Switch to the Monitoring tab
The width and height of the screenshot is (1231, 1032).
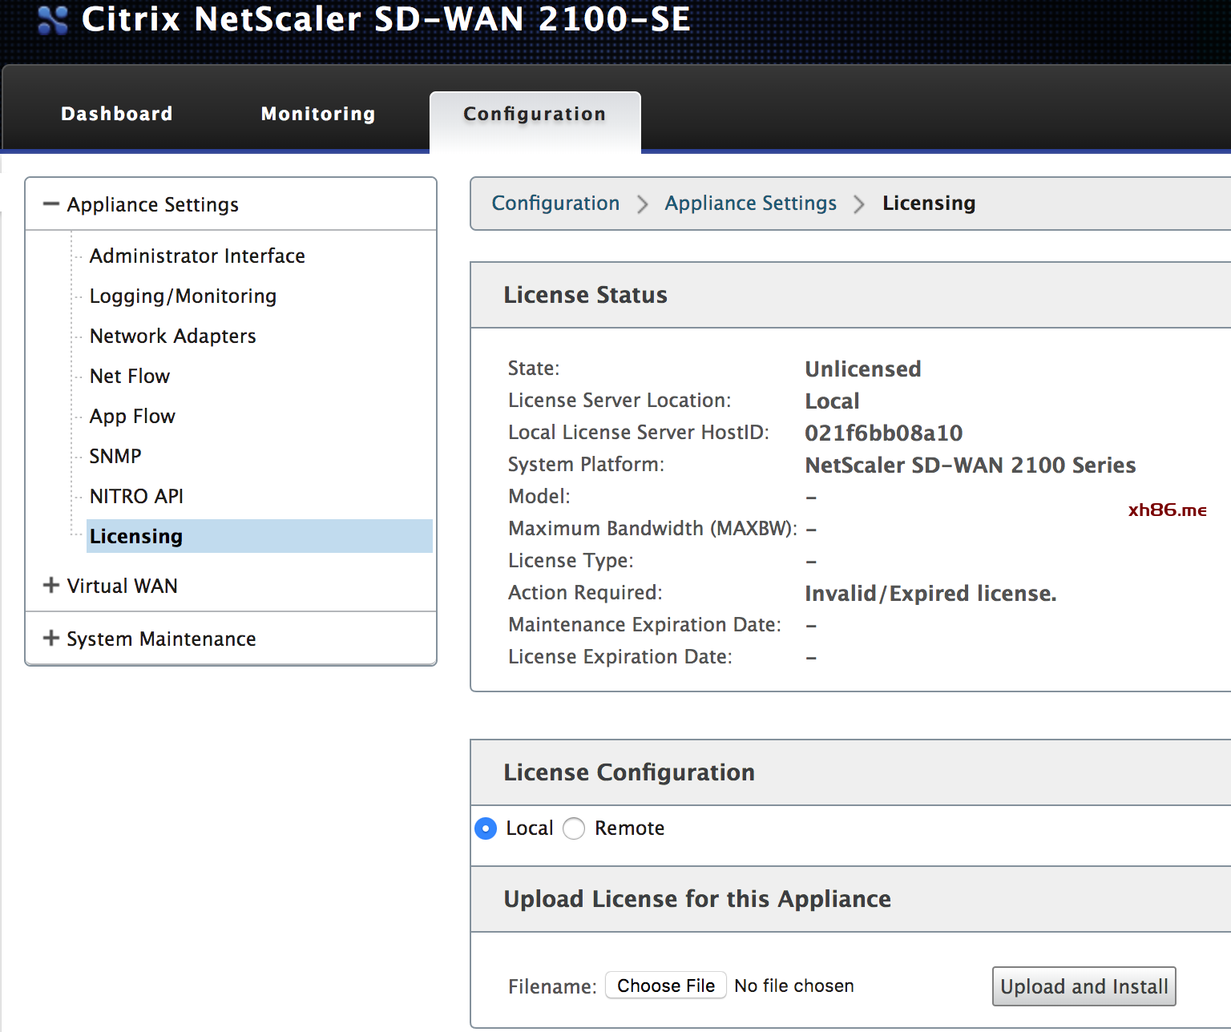(318, 114)
